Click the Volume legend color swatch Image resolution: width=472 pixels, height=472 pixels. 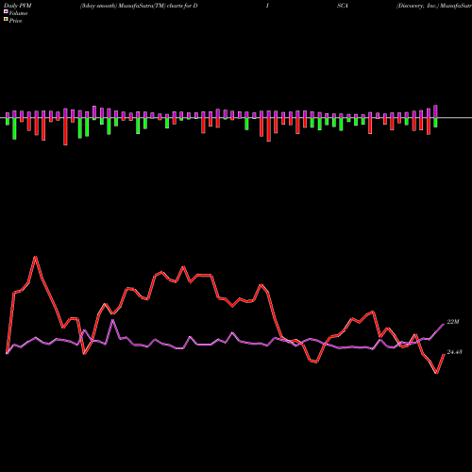tap(6, 12)
